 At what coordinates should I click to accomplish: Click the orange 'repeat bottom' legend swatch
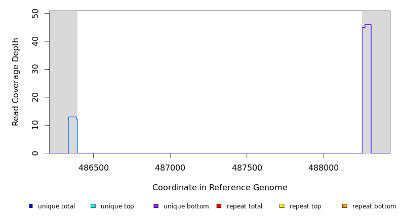click(344, 206)
